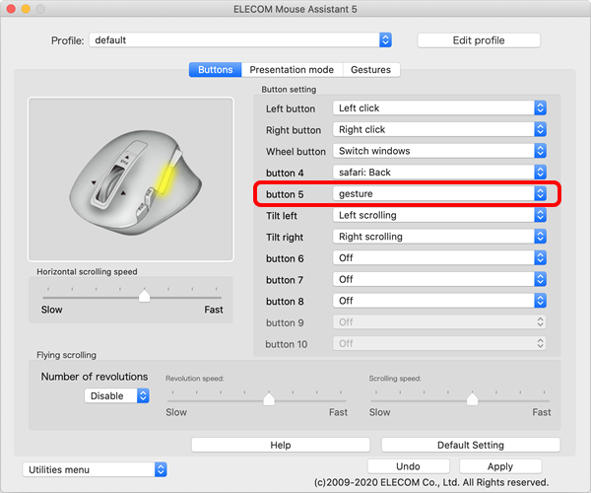The width and height of the screenshot is (591, 493).
Task: Click the disabled button 9 dropdown
Action: click(439, 322)
